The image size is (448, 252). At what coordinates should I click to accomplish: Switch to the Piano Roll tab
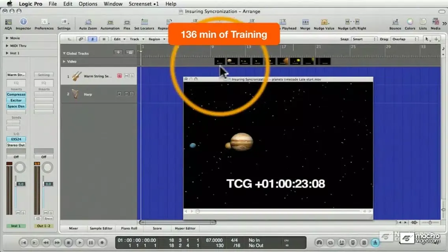tap(129, 228)
